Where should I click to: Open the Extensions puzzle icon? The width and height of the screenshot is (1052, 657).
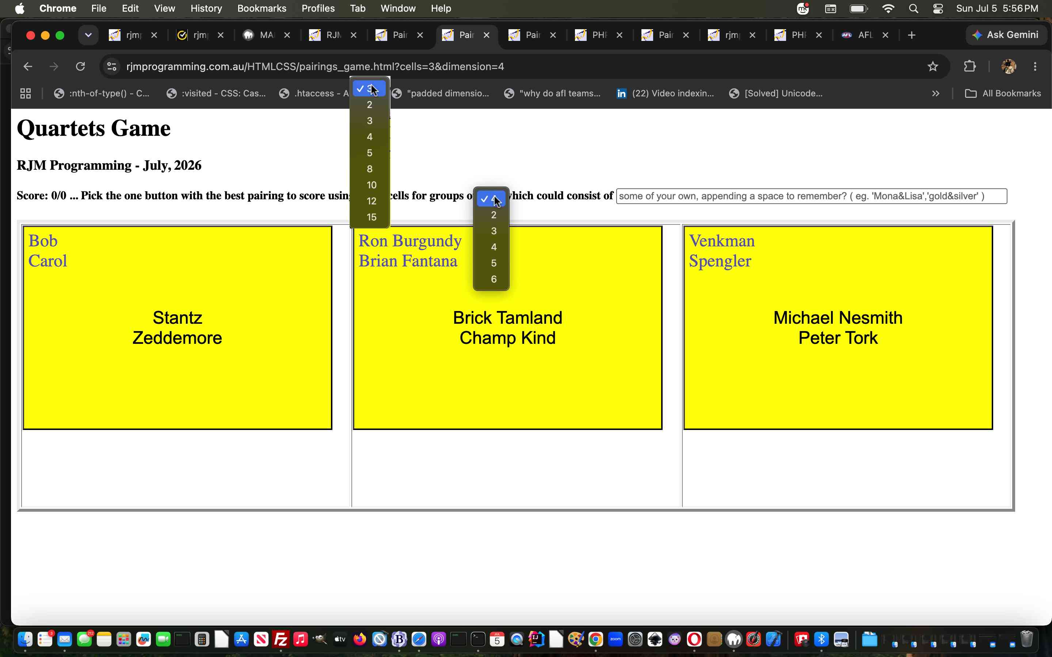969,66
